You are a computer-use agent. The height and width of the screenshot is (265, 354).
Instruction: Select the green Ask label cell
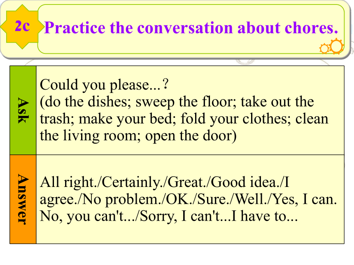pyautogui.click(x=23, y=110)
